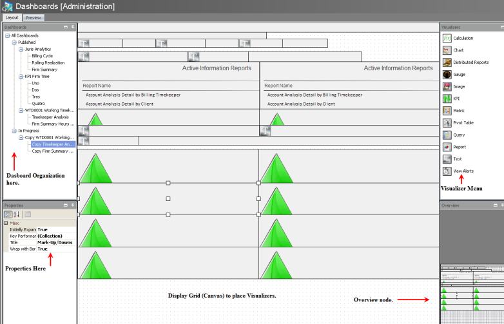Toggle alphabetical sort in Properties panel
The width and height of the screenshot is (504, 324).
tap(17, 214)
